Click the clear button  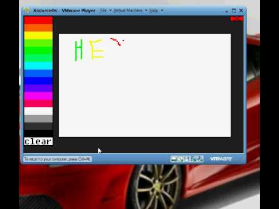coord(38,141)
